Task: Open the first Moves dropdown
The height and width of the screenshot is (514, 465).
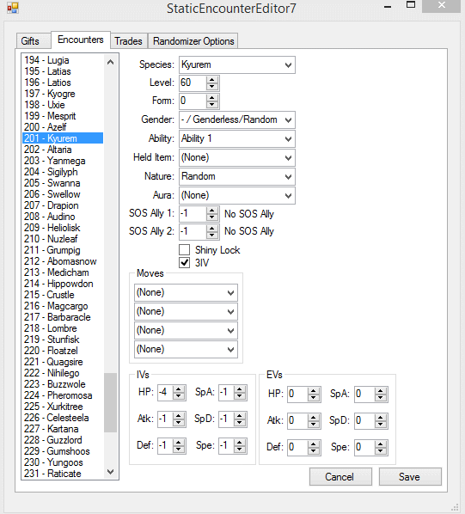Action: pos(186,293)
